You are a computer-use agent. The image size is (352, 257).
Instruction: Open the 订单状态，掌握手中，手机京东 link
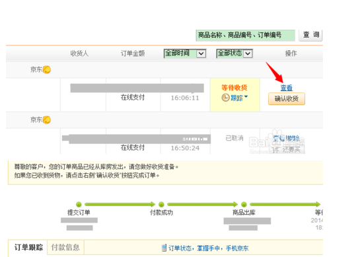click(209, 248)
